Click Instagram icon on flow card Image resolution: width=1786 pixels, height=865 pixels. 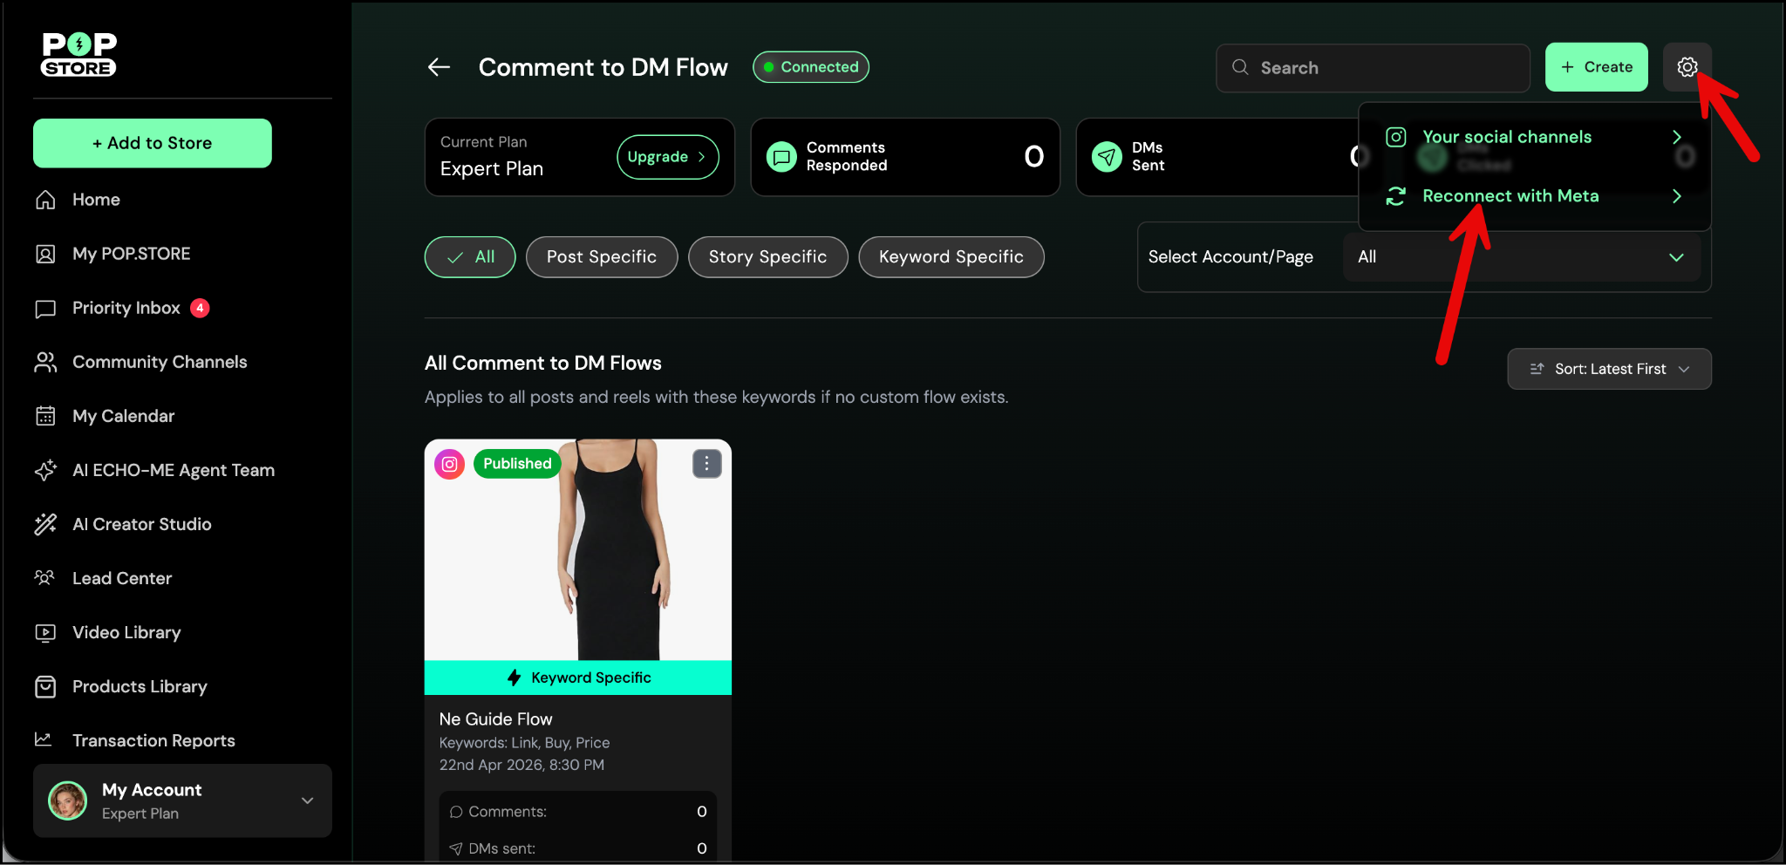pos(449,464)
